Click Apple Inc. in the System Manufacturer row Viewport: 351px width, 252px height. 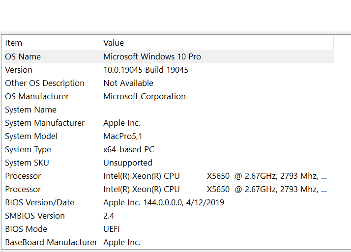pyautogui.click(x=122, y=123)
